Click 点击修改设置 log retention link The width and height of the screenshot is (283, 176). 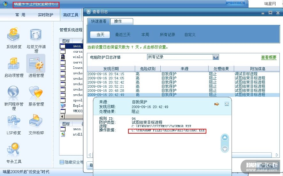pos(155,47)
